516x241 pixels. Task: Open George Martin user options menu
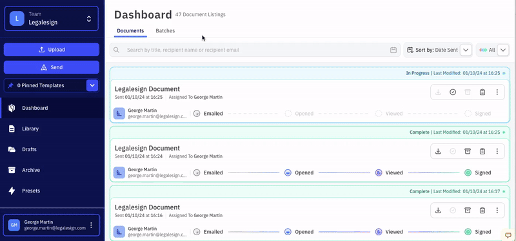pyautogui.click(x=91, y=225)
